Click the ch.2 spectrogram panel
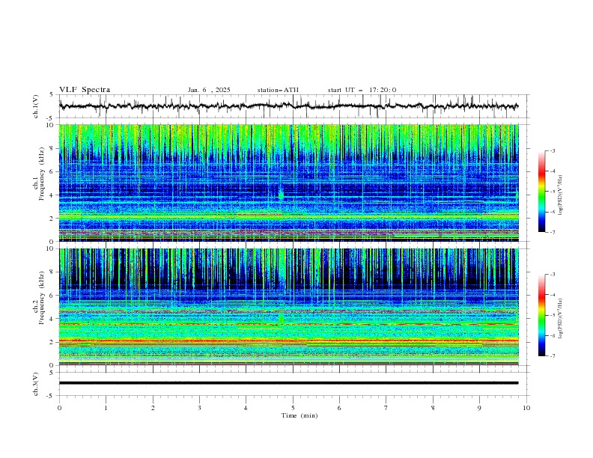This screenshot has height=458, width=593. [x=289, y=307]
